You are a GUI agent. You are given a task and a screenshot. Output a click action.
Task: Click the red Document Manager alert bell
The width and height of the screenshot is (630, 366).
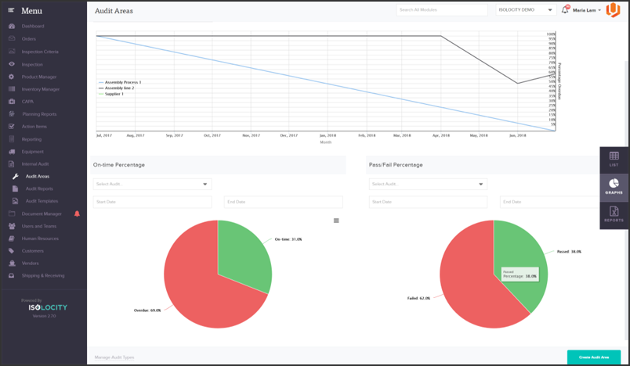pyautogui.click(x=77, y=213)
